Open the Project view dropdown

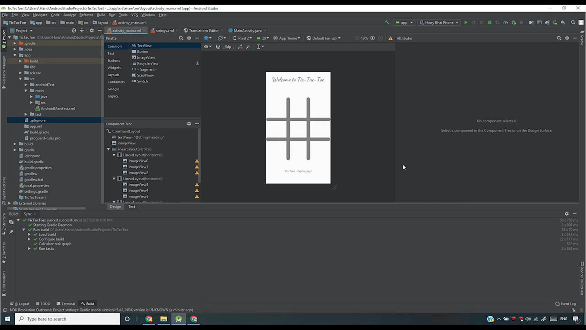tap(21, 31)
